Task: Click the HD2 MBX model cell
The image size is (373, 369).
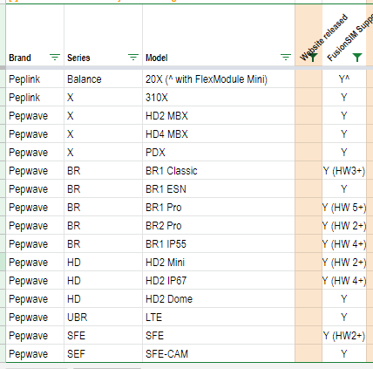Action: tap(219, 116)
